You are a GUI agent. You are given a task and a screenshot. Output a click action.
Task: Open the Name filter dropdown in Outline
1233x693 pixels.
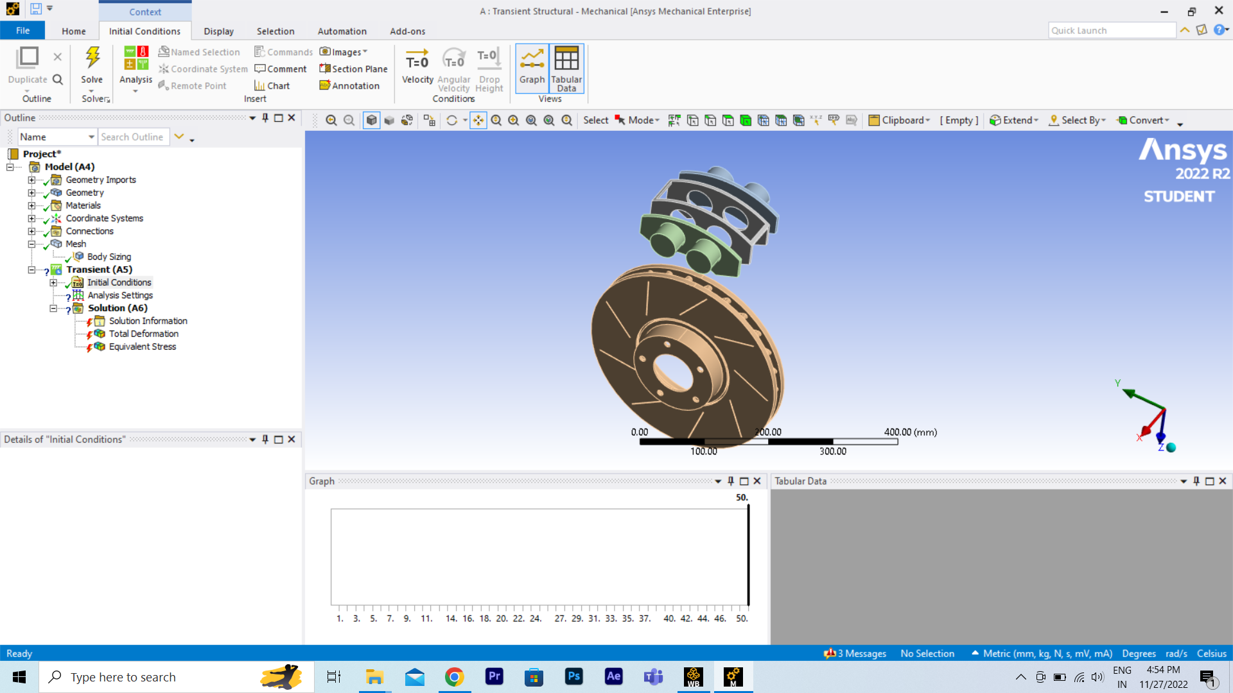click(x=91, y=137)
